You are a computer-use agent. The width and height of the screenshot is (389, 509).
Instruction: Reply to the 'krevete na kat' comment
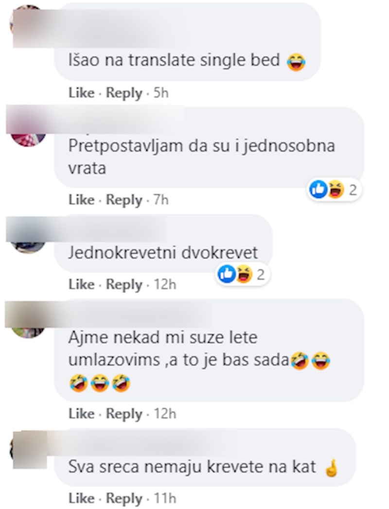[124, 498]
